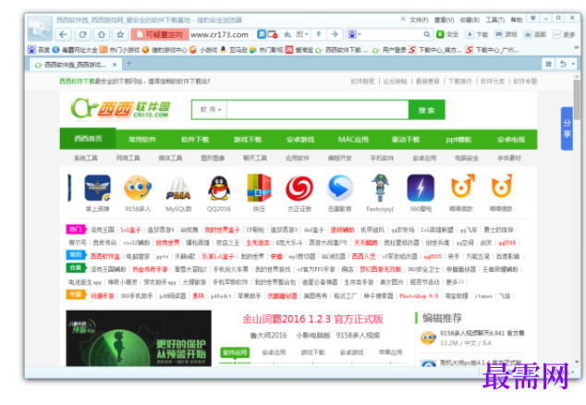Open the 方正证券 red swirl icon
The image size is (586, 405).
point(299,188)
